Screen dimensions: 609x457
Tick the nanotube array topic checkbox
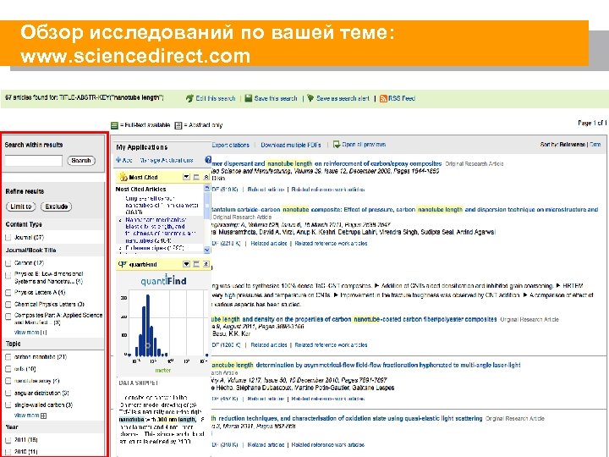(8, 381)
